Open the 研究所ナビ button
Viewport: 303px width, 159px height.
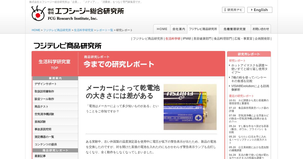tap(233, 10)
